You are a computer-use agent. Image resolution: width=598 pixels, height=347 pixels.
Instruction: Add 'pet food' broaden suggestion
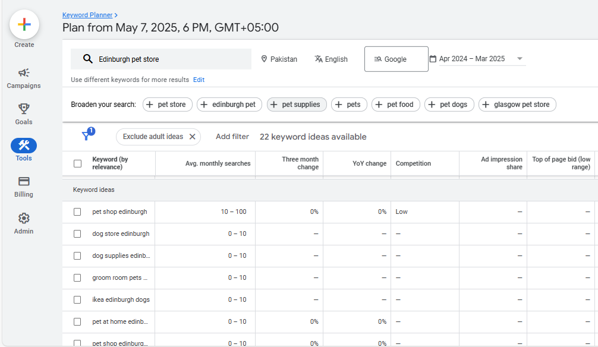pyautogui.click(x=396, y=105)
